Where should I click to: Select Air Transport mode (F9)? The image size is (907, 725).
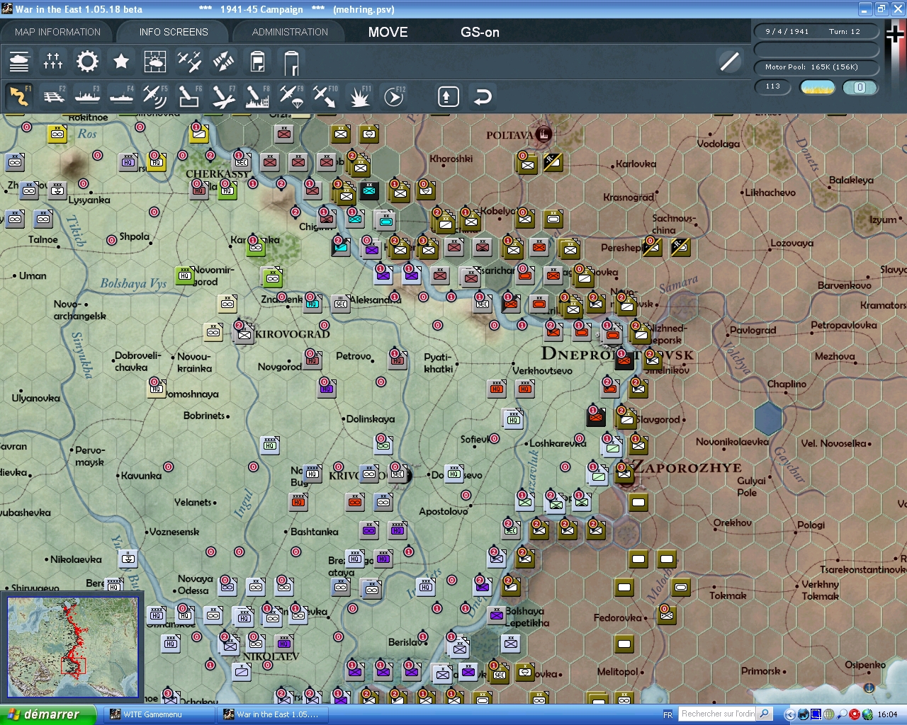tap(291, 96)
